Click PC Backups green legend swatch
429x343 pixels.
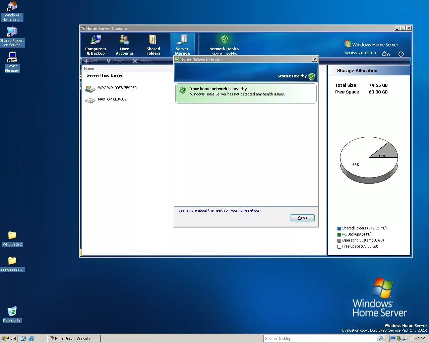339,234
